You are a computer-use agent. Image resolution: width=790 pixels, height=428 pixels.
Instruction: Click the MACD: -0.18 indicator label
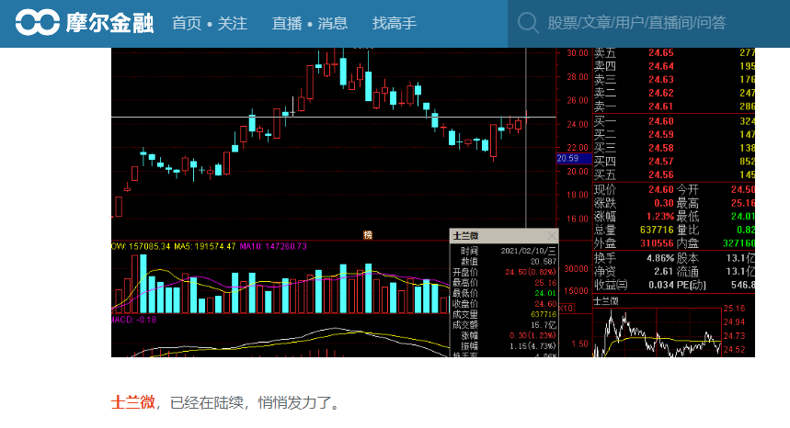click(x=134, y=320)
